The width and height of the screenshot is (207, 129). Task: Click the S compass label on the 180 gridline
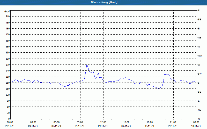pyautogui.click(x=199, y=83)
